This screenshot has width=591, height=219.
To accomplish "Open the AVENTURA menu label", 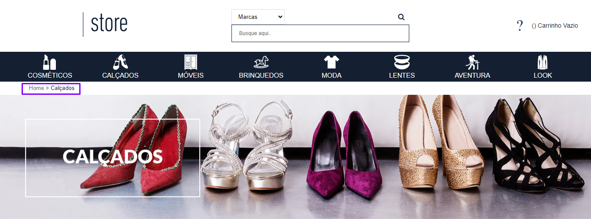I will click(472, 75).
